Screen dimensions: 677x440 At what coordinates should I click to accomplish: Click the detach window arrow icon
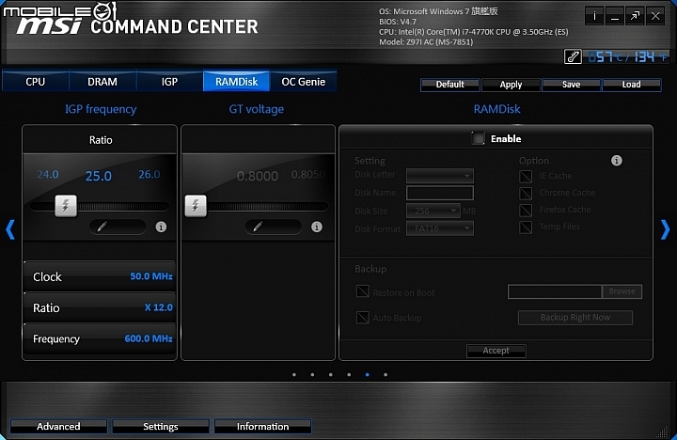[x=635, y=16]
